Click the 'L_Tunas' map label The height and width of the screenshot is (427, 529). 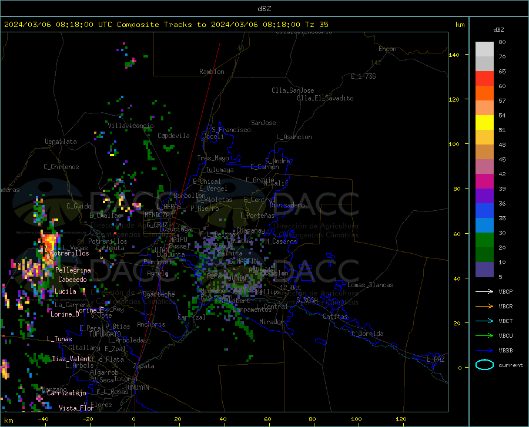pos(59,339)
